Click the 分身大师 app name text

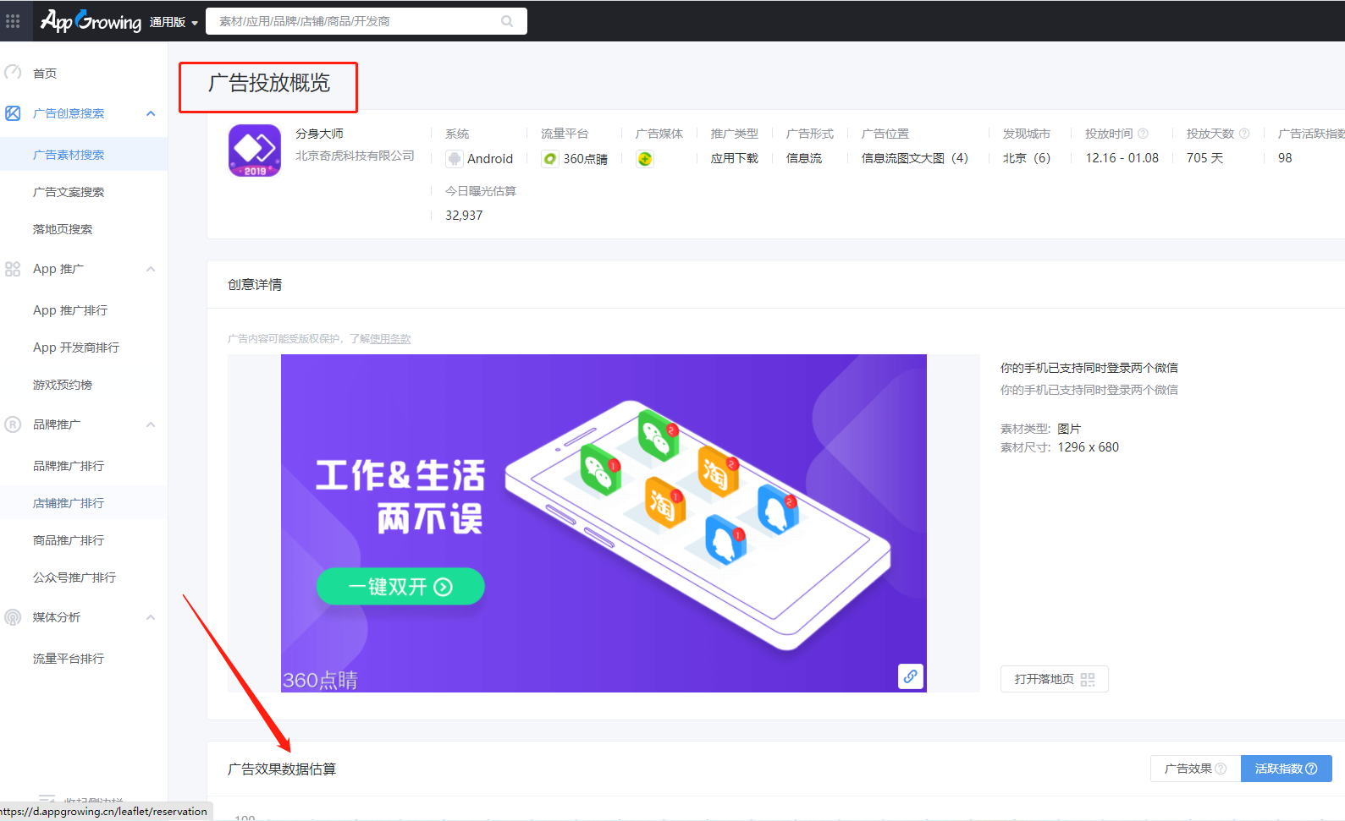click(319, 134)
